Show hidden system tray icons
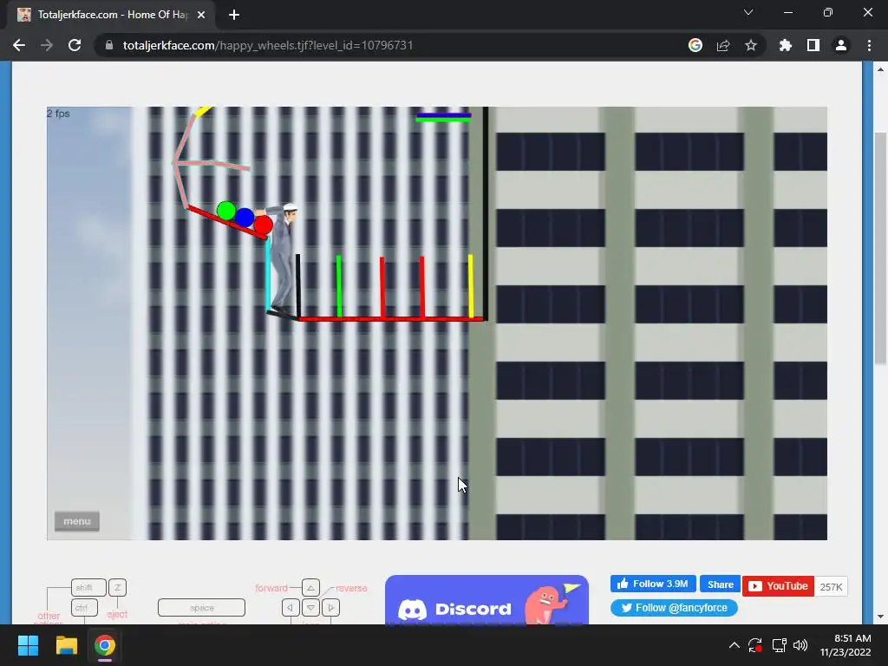 tap(734, 645)
